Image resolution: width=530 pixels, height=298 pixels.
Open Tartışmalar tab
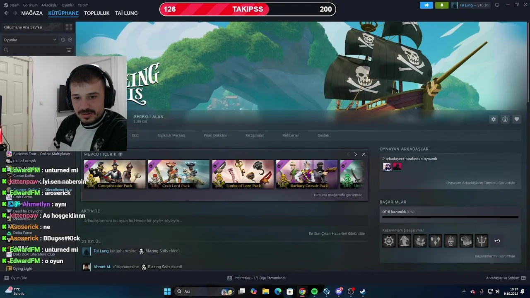[x=255, y=135]
